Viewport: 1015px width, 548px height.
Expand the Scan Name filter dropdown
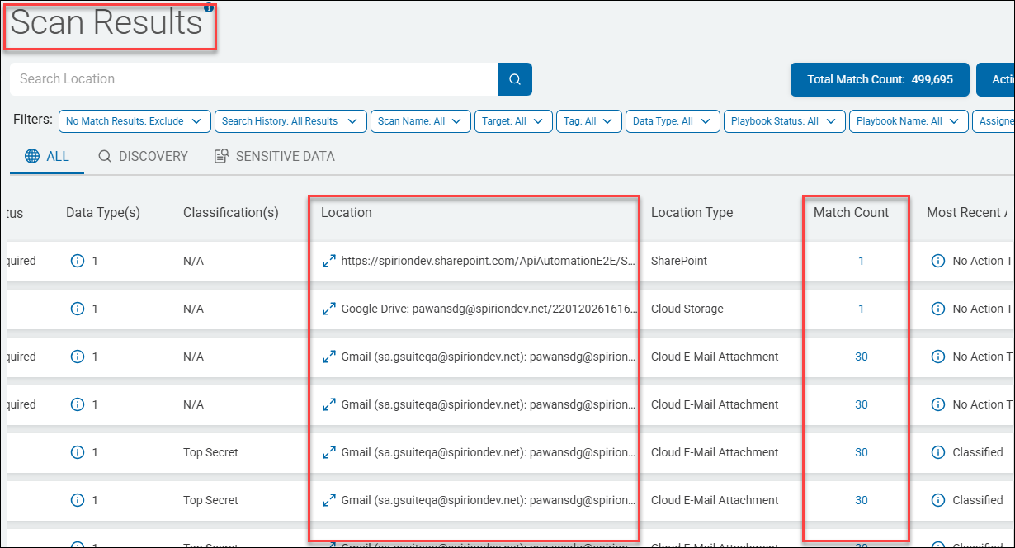coord(420,121)
